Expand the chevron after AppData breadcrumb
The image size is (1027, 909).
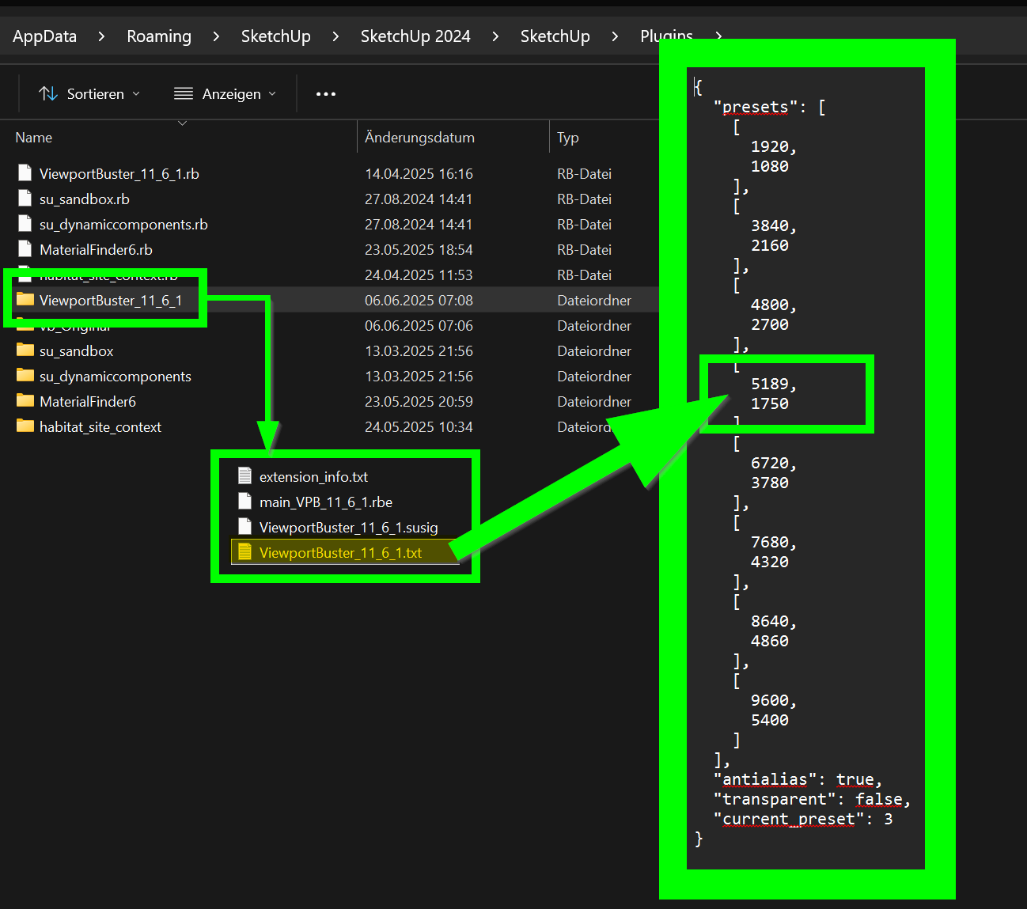coord(101,36)
